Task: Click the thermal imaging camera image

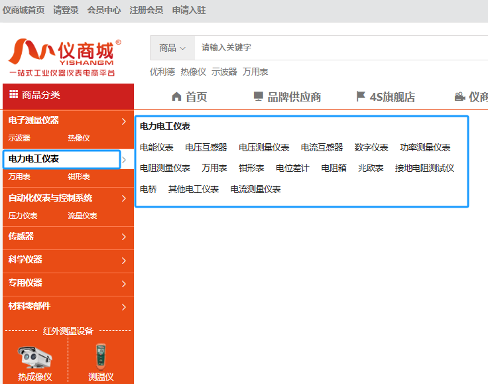Action: 34,356
